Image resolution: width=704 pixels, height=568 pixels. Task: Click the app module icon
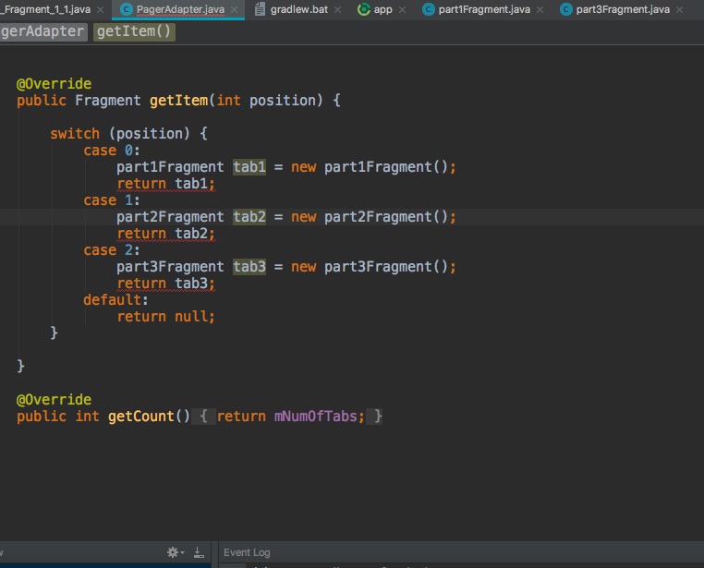[x=363, y=9]
